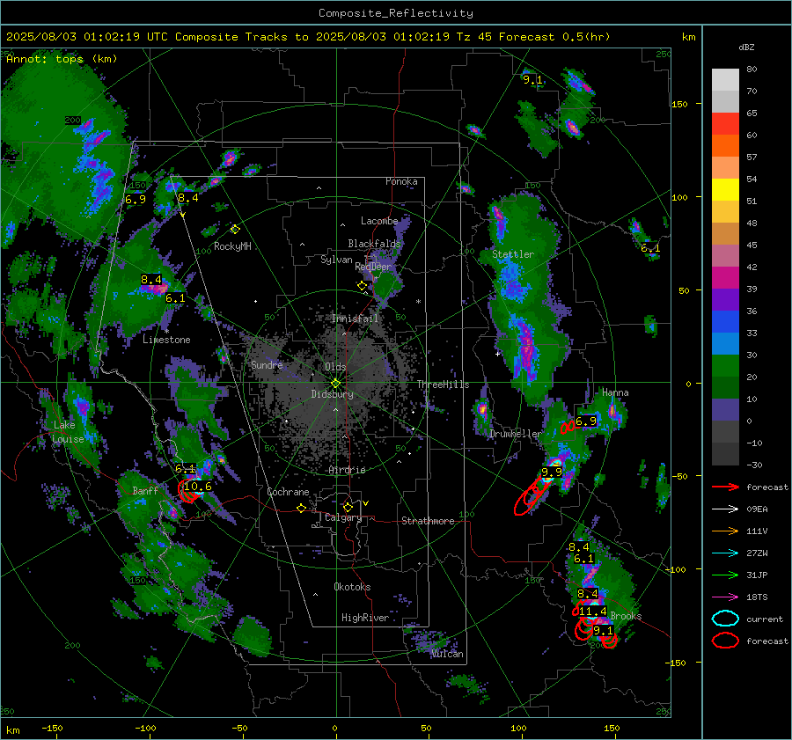This screenshot has height=740, width=792.
Task: Click the yellow diamond marker near Cochrane
Action: (301, 509)
